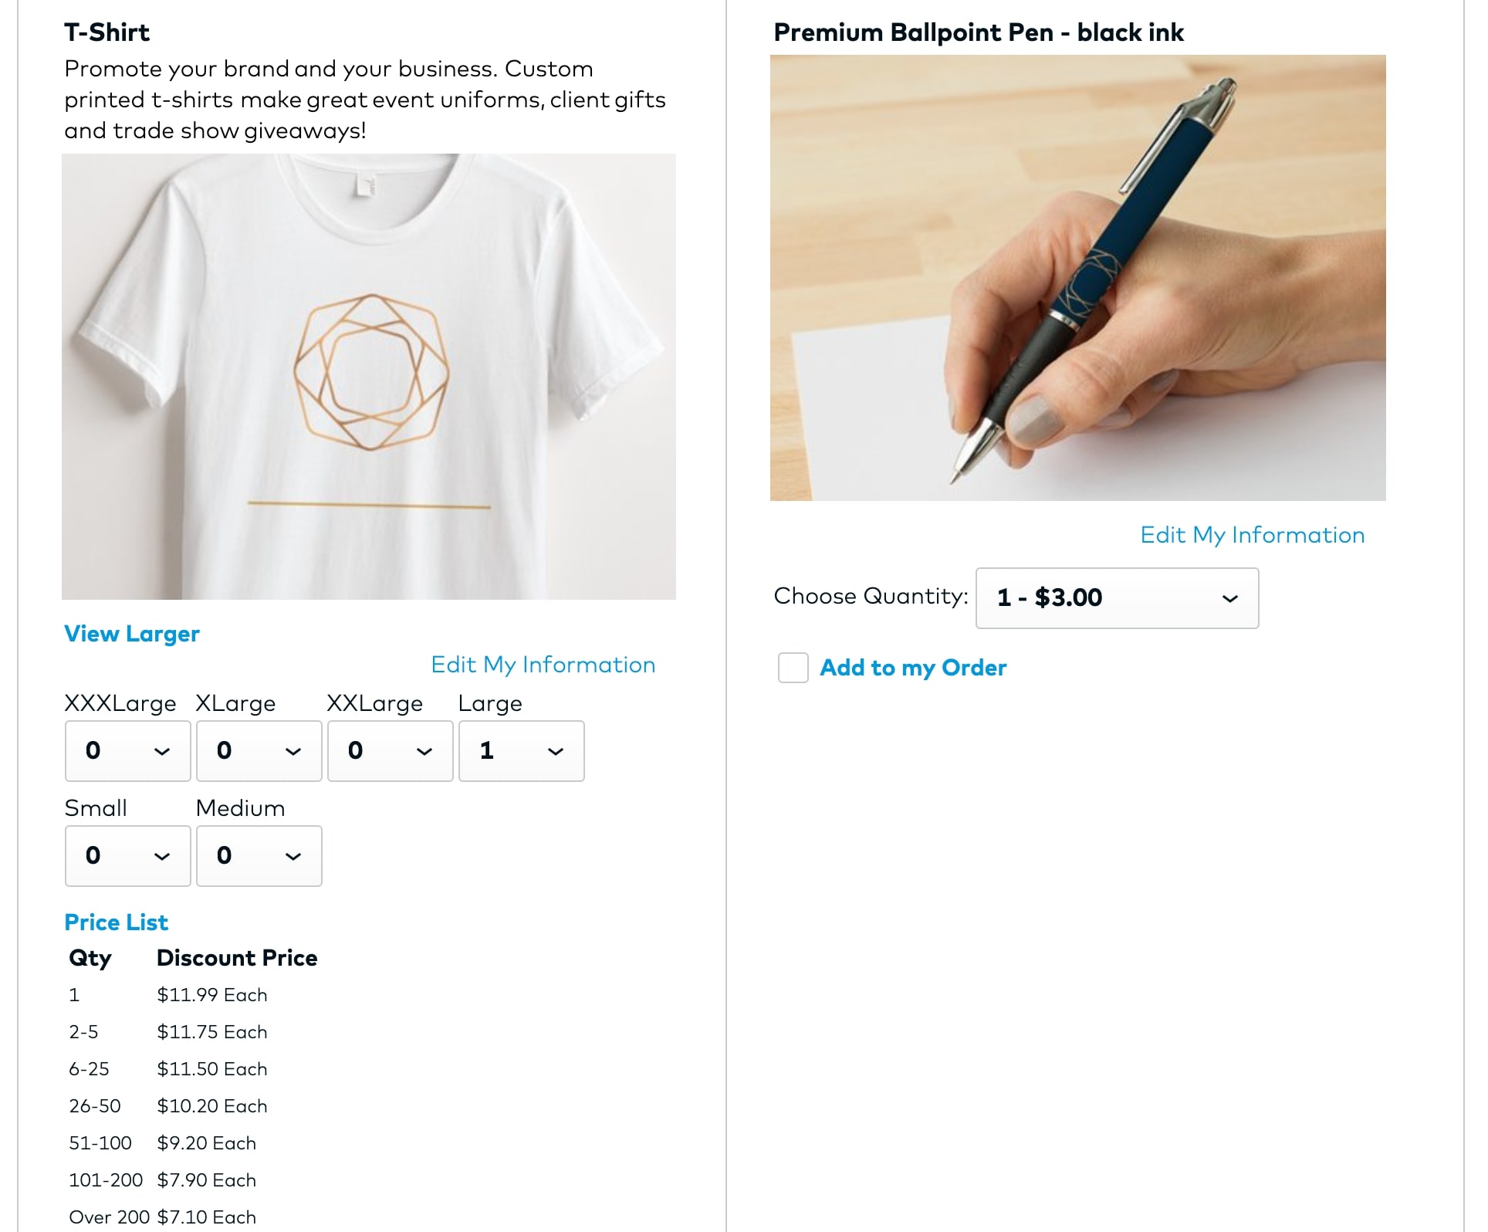Open the XXXLarge quantity dropdown
The width and height of the screenshot is (1488, 1232).
pos(127,751)
